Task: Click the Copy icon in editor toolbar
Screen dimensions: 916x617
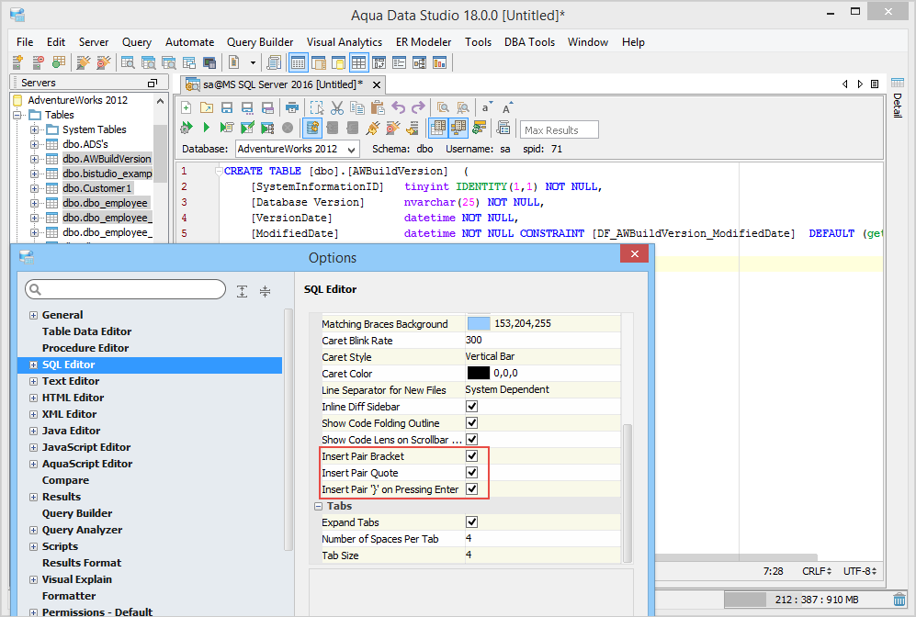Action: point(356,107)
